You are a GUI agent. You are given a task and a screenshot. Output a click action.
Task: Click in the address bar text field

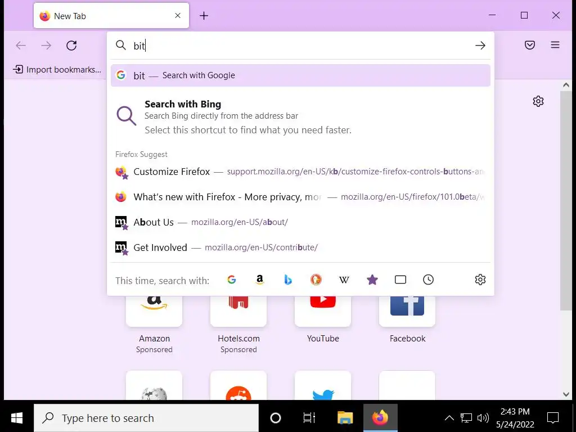[x=301, y=46]
